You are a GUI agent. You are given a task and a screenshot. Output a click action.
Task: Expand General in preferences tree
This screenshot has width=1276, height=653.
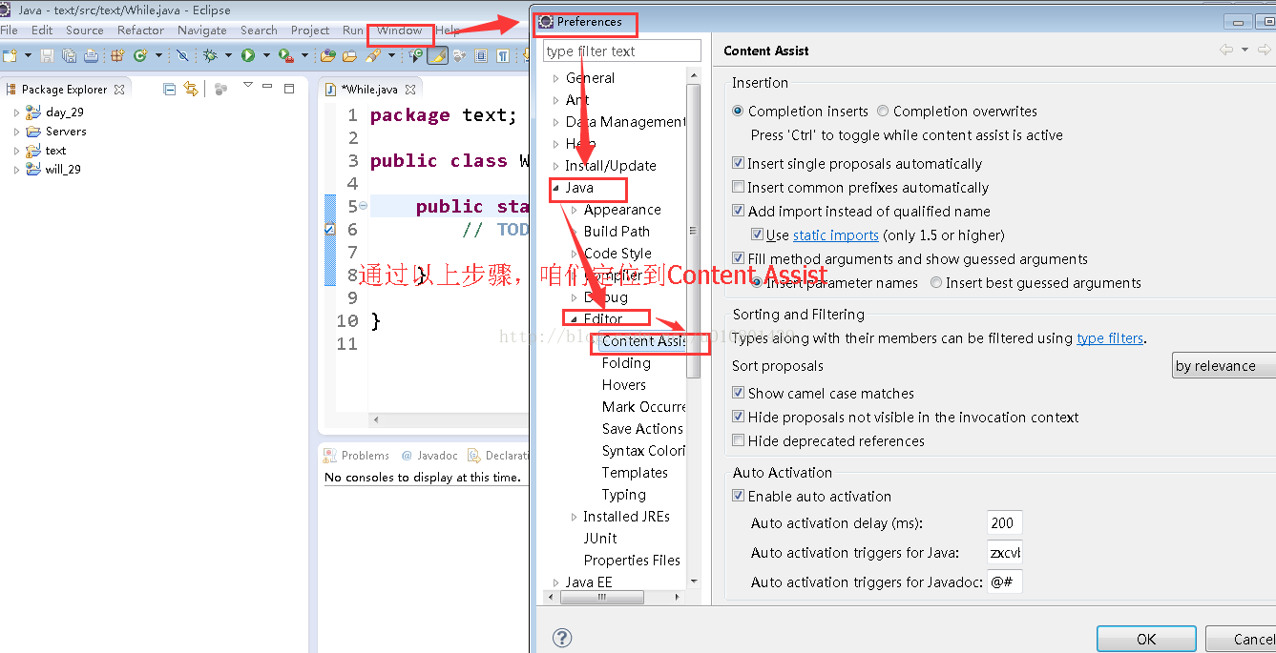(x=556, y=78)
